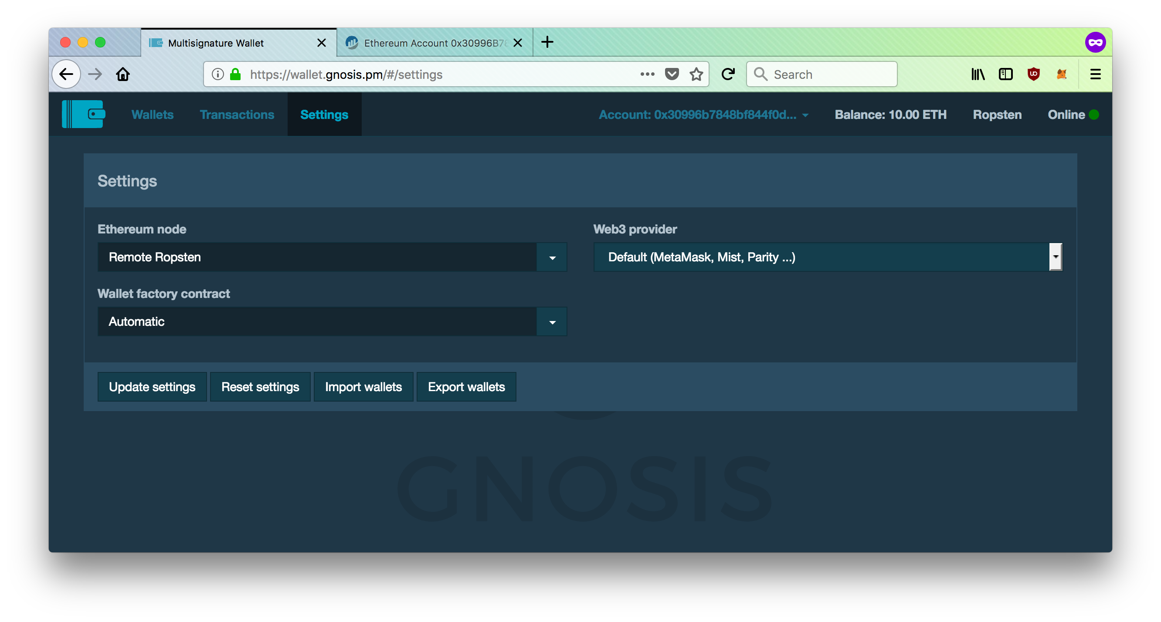Click the Import wallets button
The width and height of the screenshot is (1161, 622).
363,386
